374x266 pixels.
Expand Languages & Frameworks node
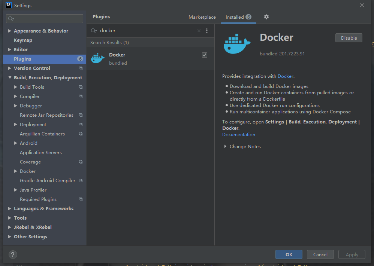(9, 208)
